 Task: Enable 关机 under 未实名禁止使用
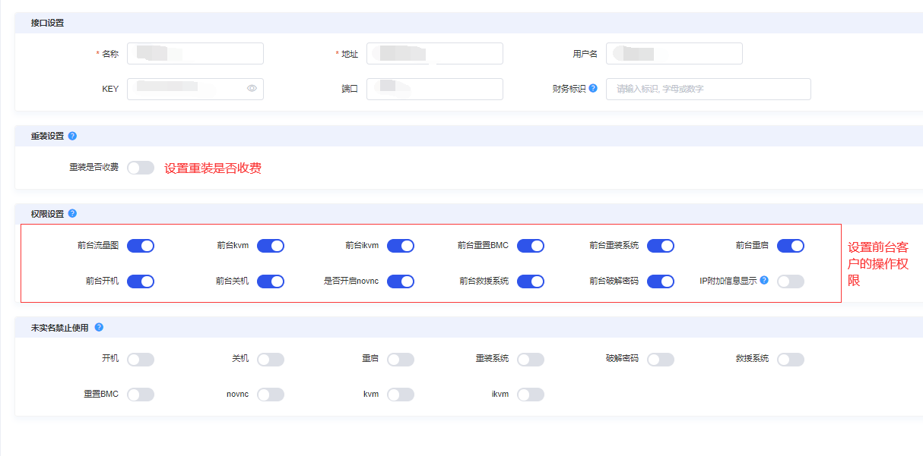tap(271, 360)
